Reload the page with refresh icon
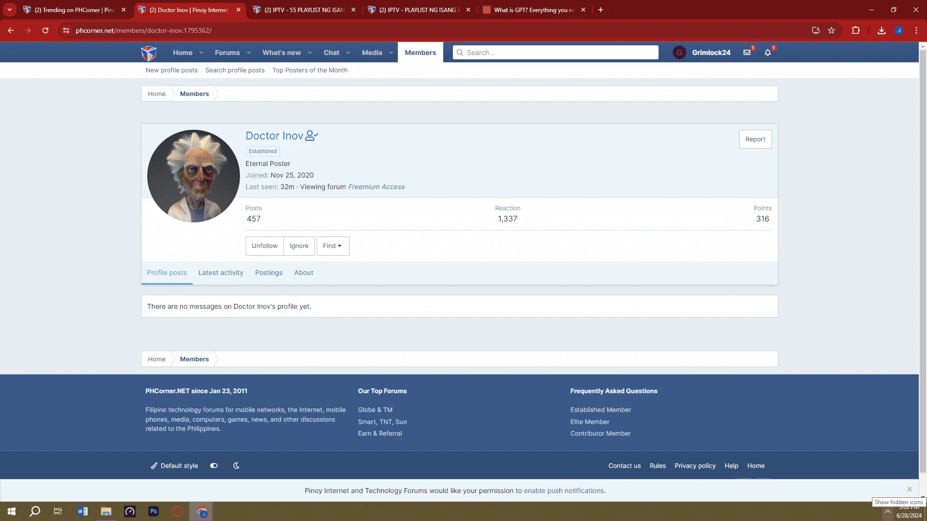Viewport: 927px width, 521px height. (45, 30)
